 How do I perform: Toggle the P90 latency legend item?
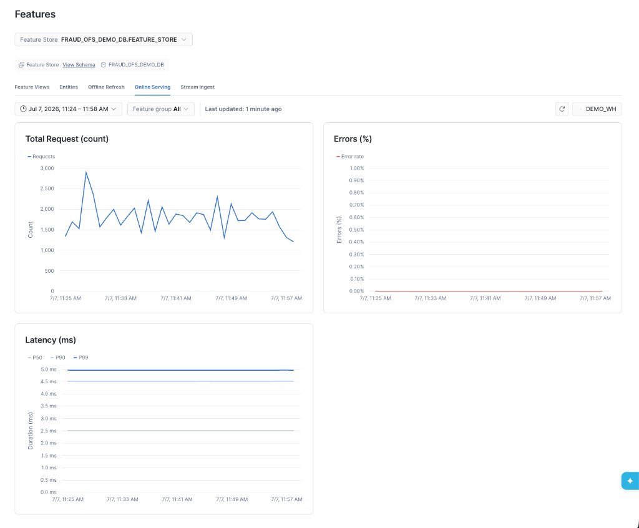(x=58, y=358)
